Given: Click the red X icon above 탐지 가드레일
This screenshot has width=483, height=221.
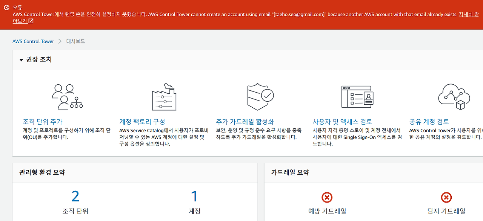Looking at the screenshot, I should click(446, 197).
